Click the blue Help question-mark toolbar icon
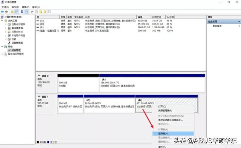The image size is (241, 148). pos(22,12)
